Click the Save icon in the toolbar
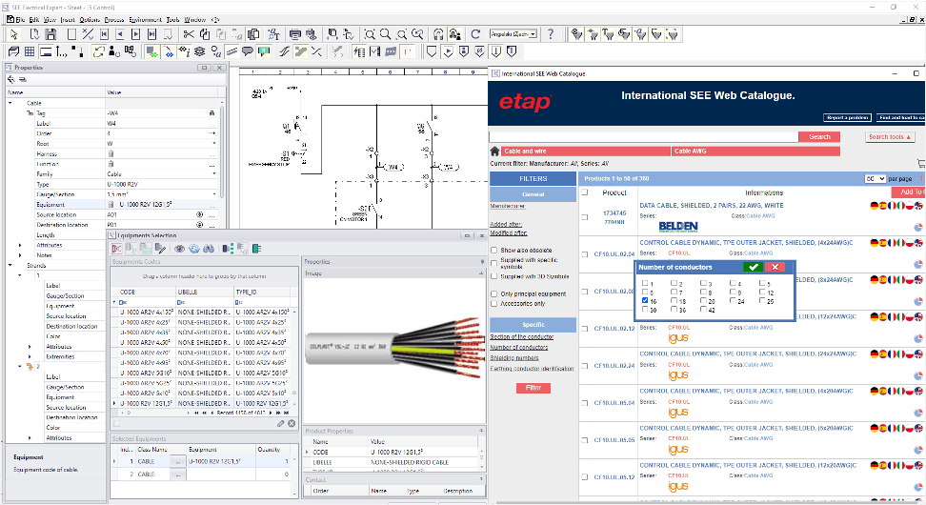 click(x=50, y=34)
